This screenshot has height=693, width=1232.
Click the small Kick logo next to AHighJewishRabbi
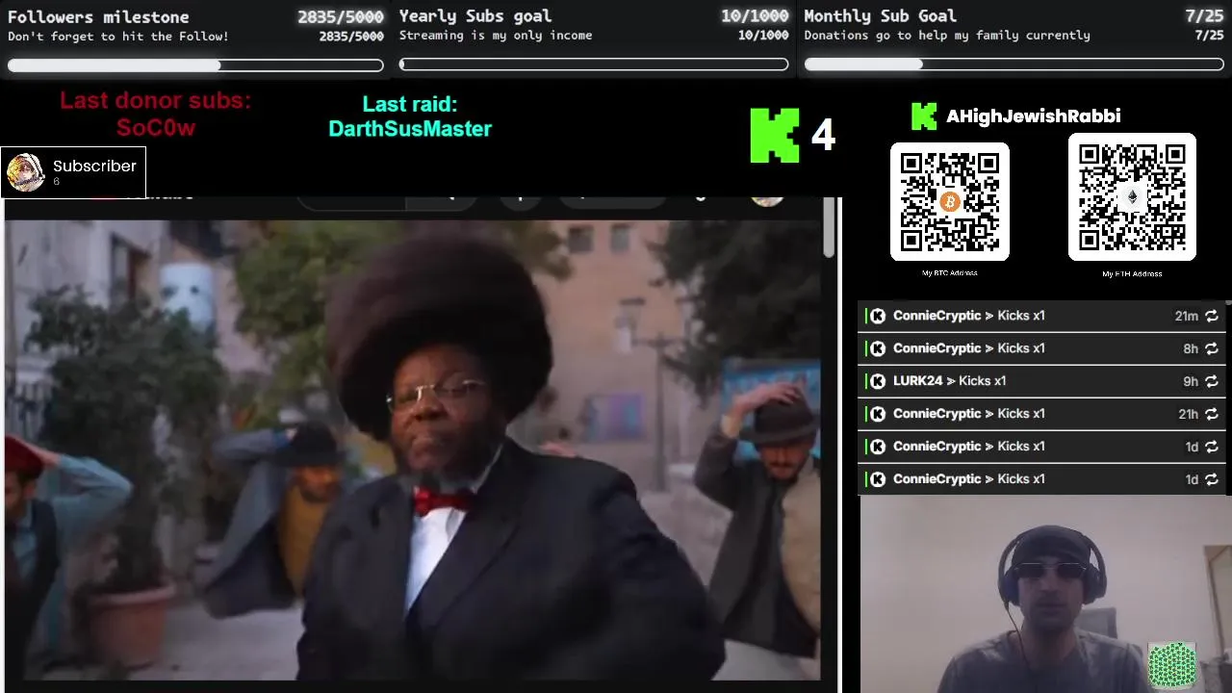pyautogui.click(x=924, y=116)
